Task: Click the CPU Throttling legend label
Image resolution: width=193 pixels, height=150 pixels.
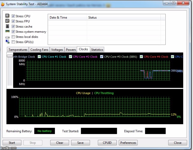Action: [x=104, y=93]
